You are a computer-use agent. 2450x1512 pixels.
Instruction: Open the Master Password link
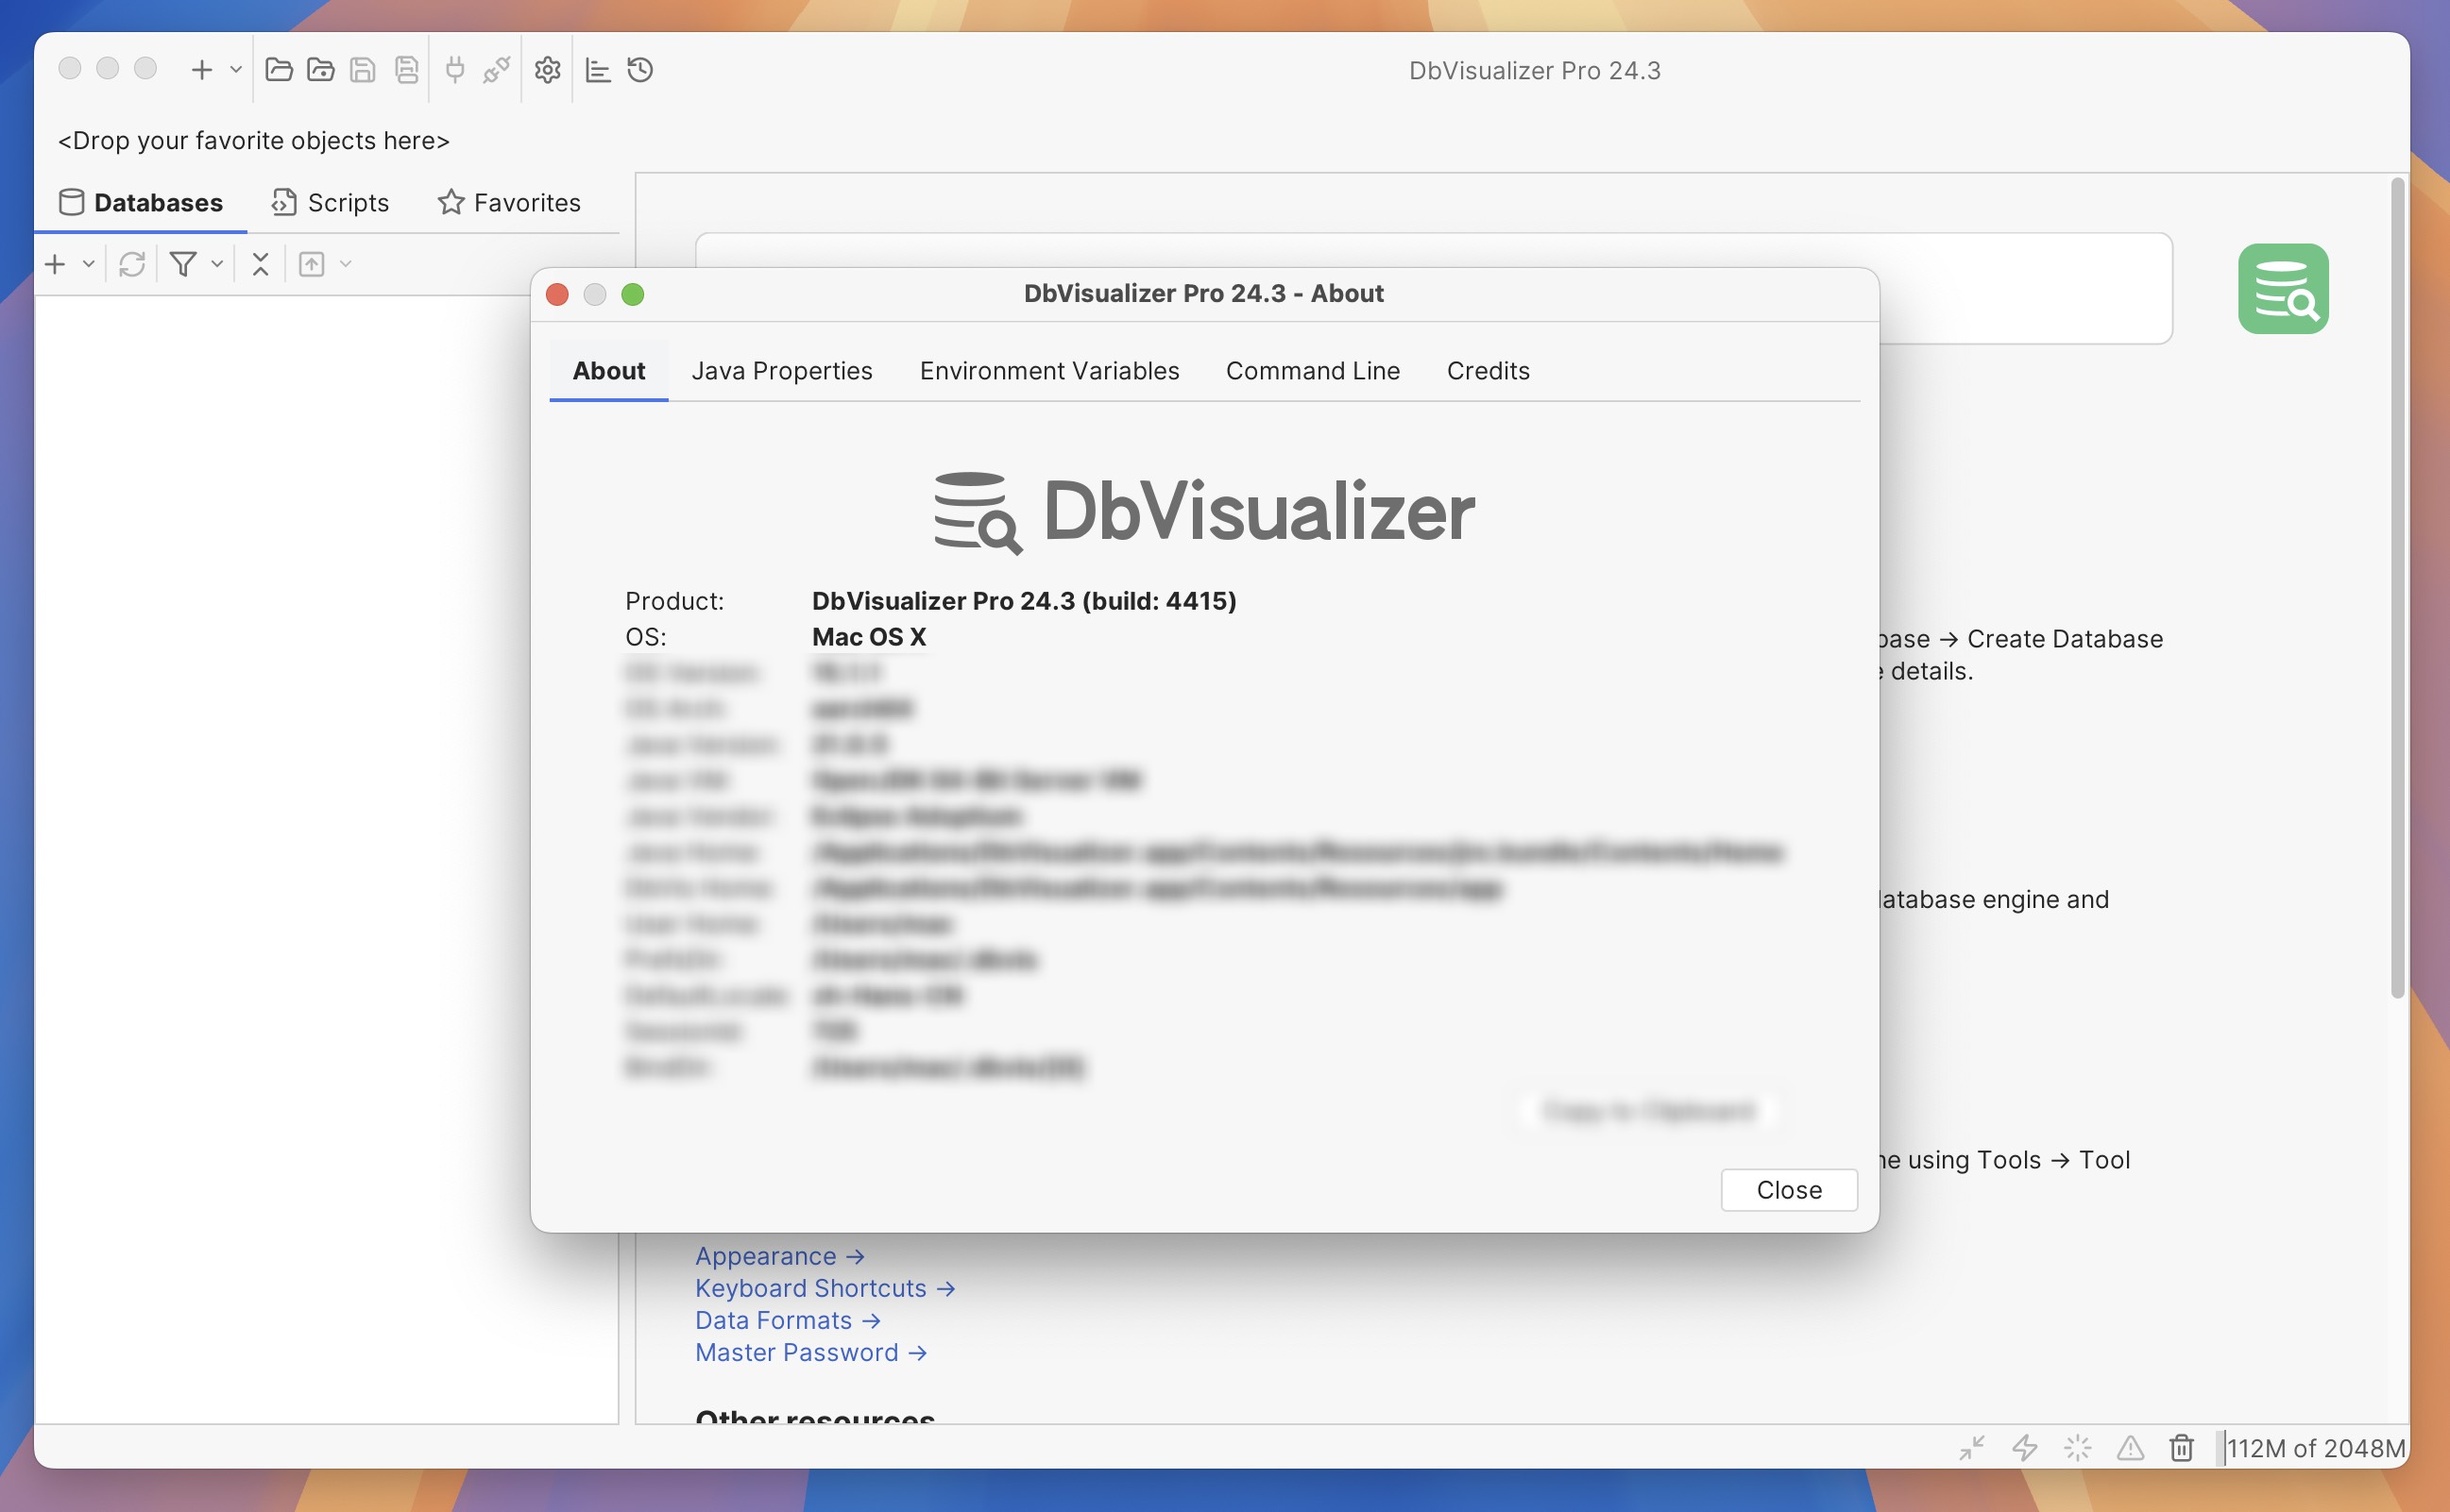811,1352
